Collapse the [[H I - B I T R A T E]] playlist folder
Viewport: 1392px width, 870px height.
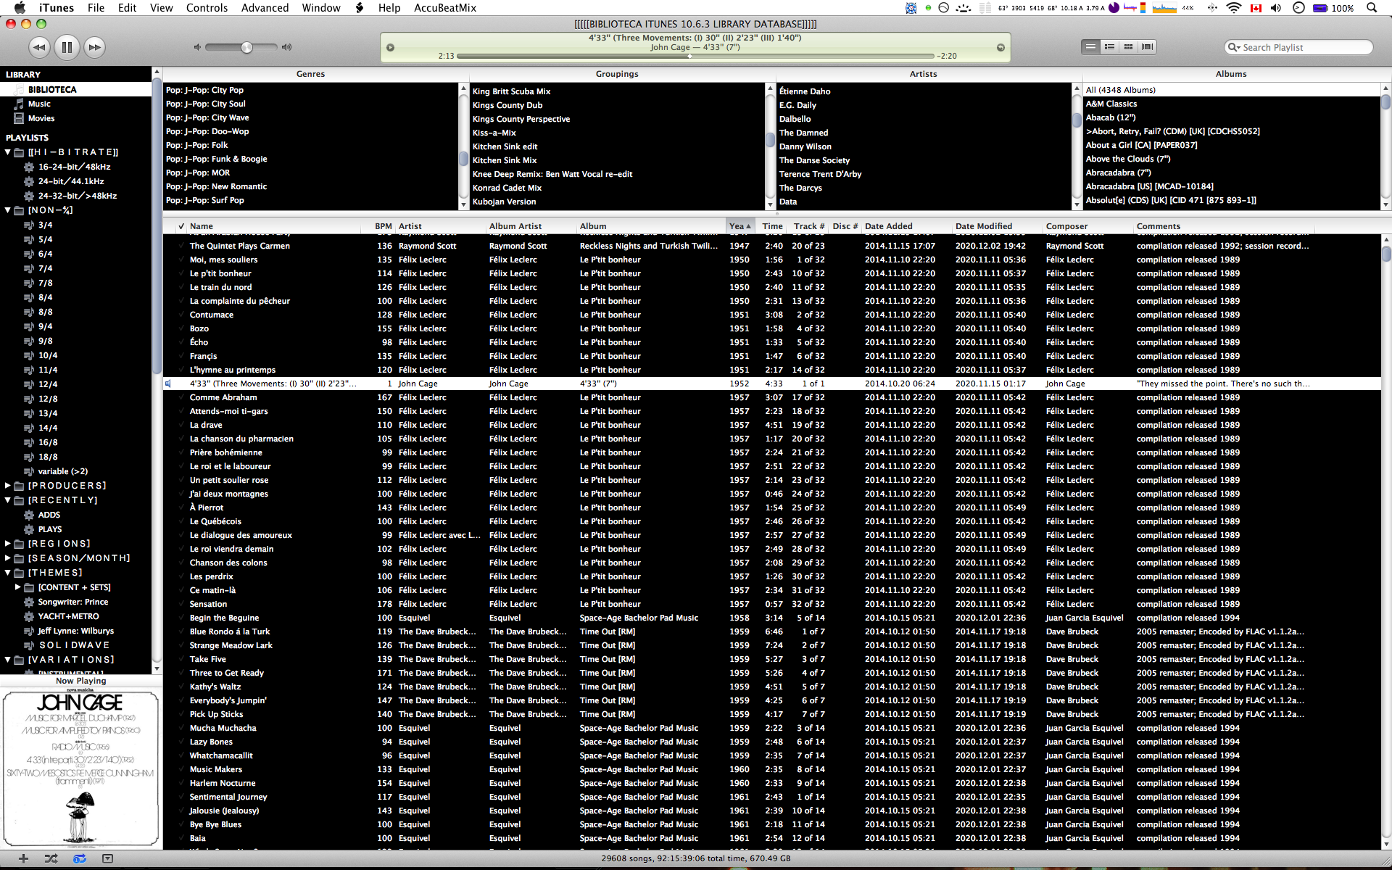click(7, 152)
